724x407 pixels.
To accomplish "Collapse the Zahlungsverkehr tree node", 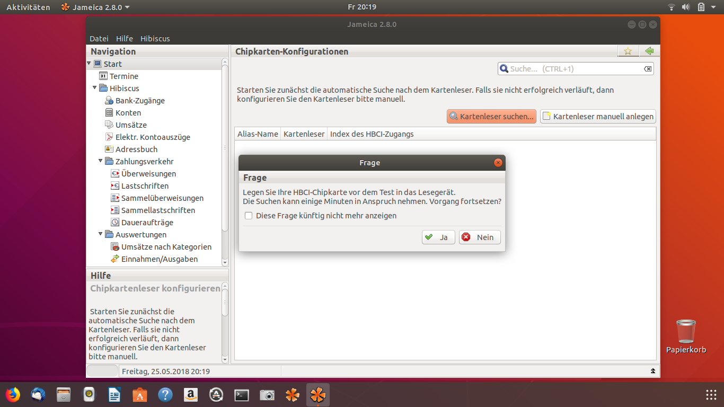I will pyautogui.click(x=101, y=161).
